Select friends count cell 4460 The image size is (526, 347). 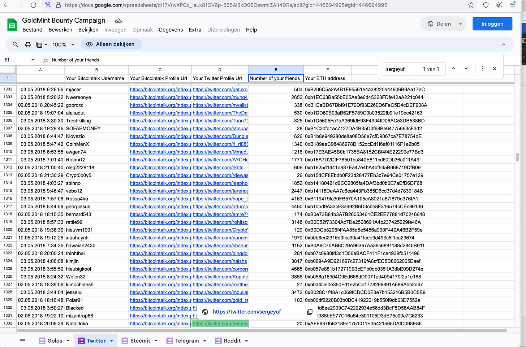pos(276,207)
